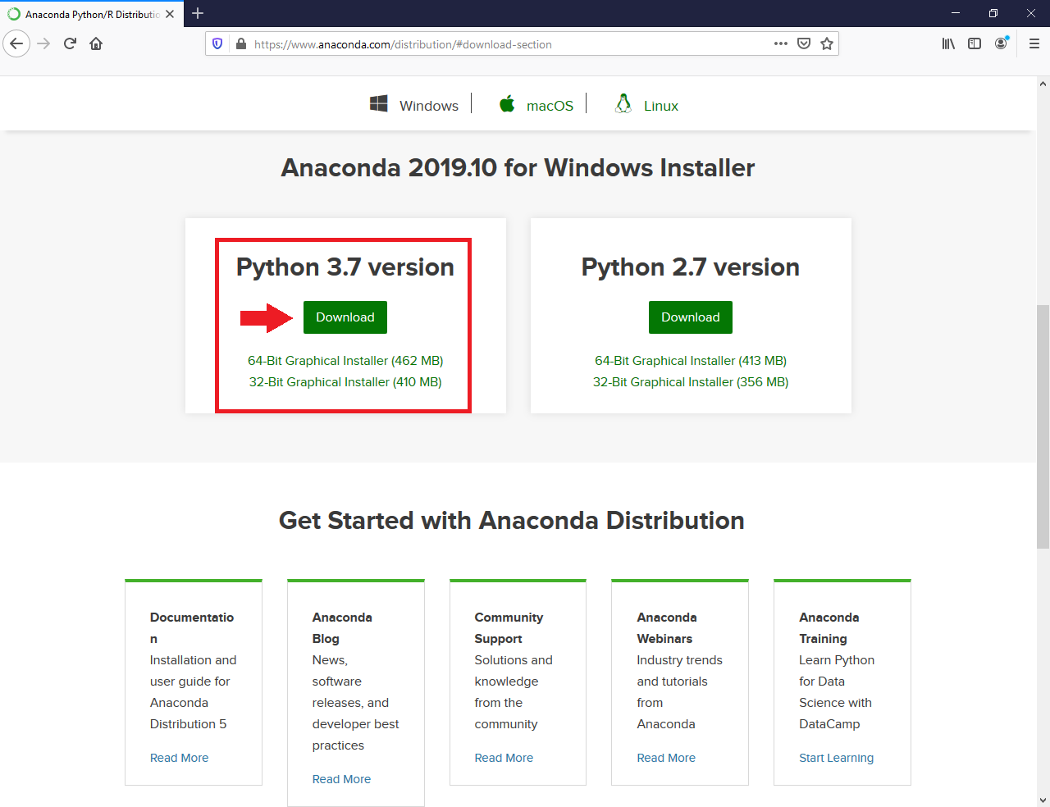Click the Windows logo icon
The height and width of the screenshot is (807, 1050).
click(x=378, y=104)
